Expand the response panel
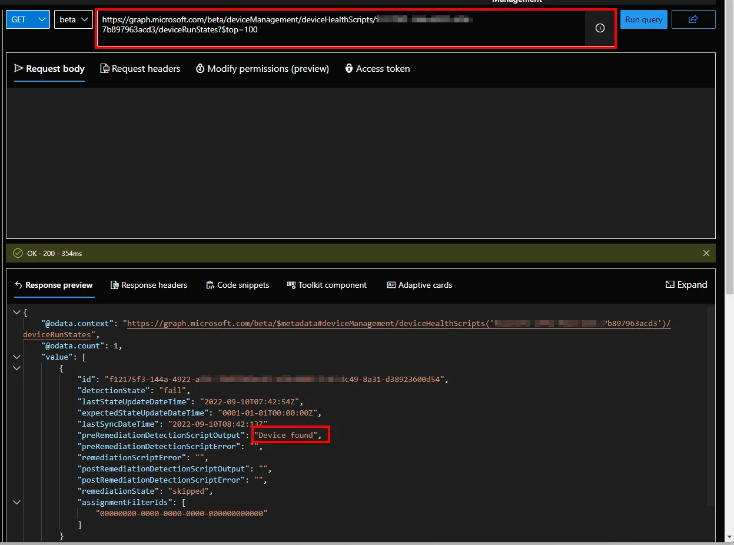 [686, 285]
